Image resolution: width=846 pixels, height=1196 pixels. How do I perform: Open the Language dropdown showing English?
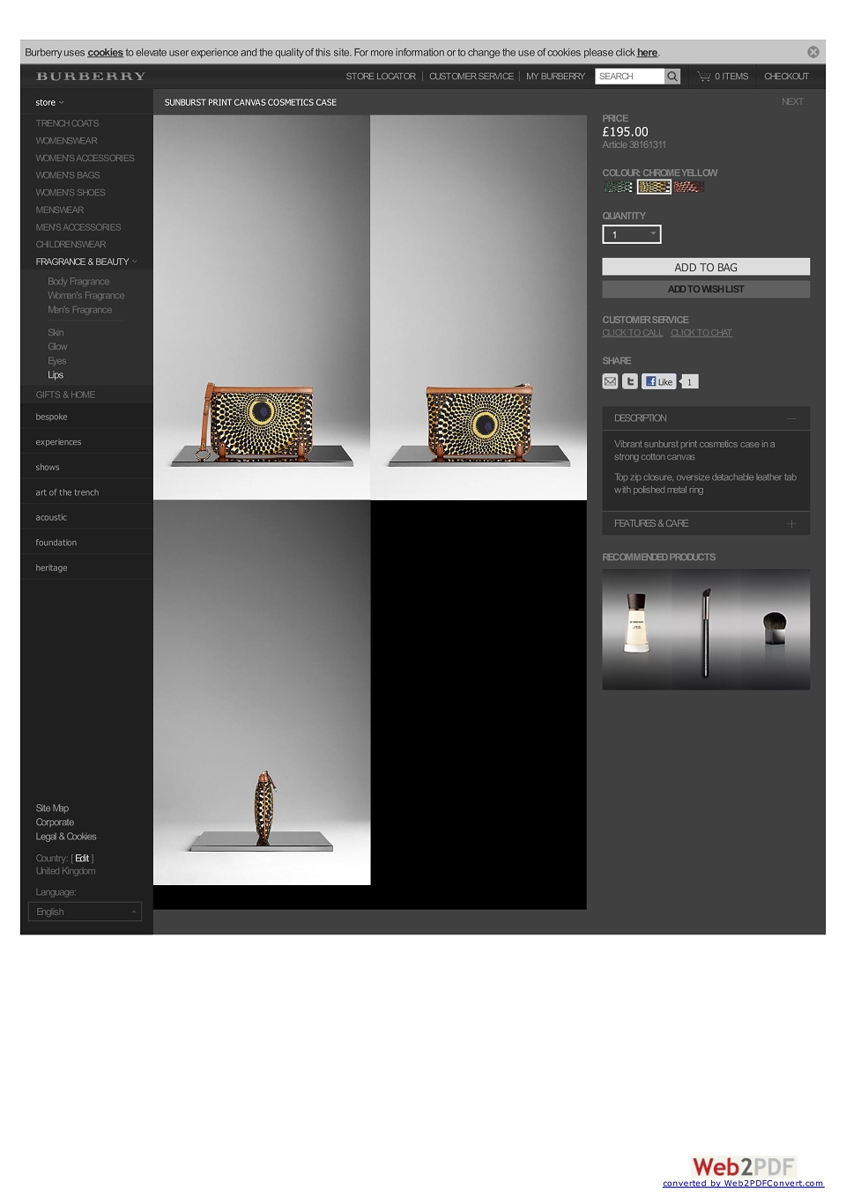(x=85, y=912)
